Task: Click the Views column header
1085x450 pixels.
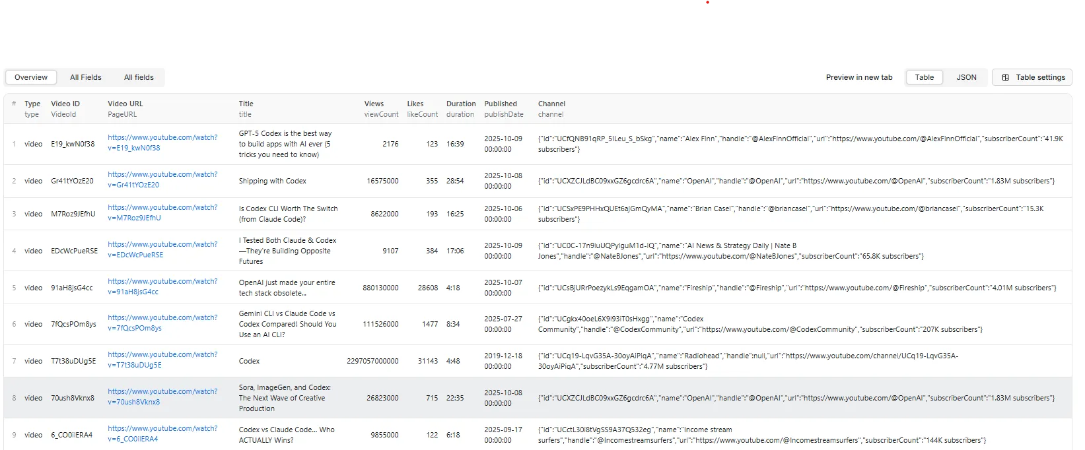Action: [x=374, y=104]
